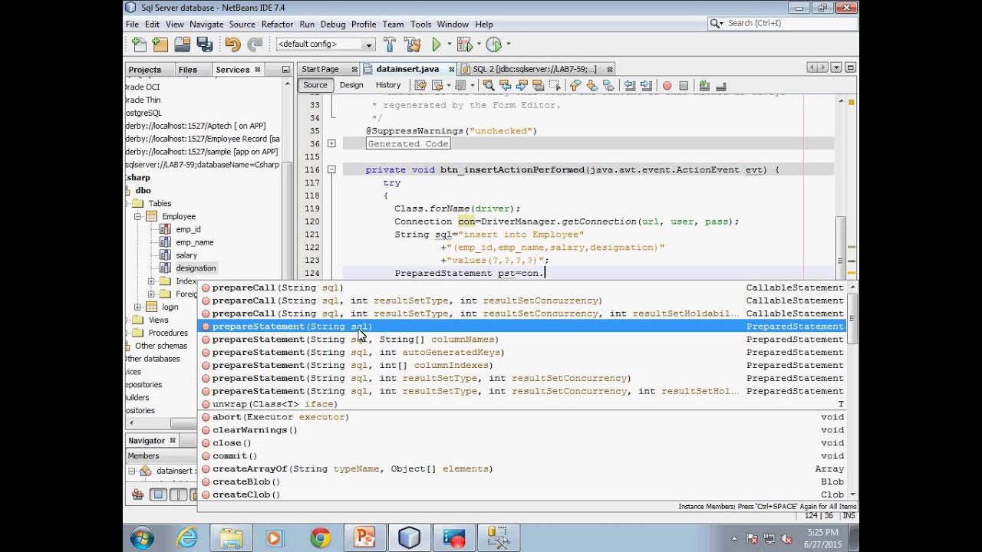Click the Search (Ctrl+I) field

tap(783, 24)
